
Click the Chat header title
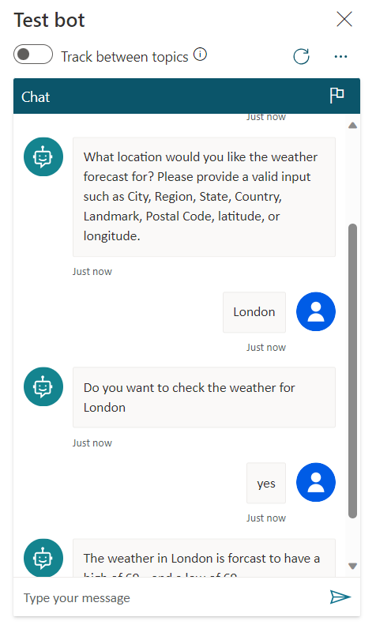click(x=36, y=97)
